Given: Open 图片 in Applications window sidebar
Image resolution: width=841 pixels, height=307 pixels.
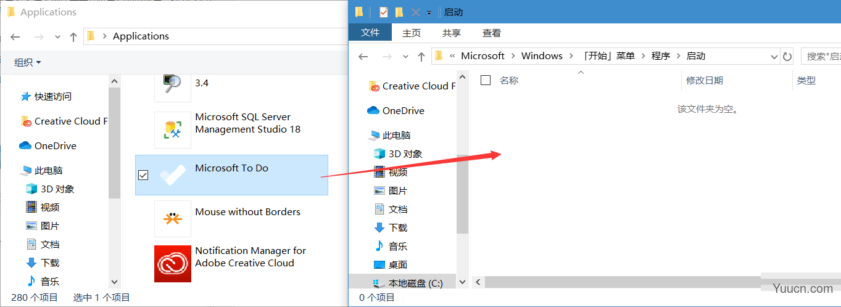Looking at the screenshot, I should pyautogui.click(x=43, y=226).
